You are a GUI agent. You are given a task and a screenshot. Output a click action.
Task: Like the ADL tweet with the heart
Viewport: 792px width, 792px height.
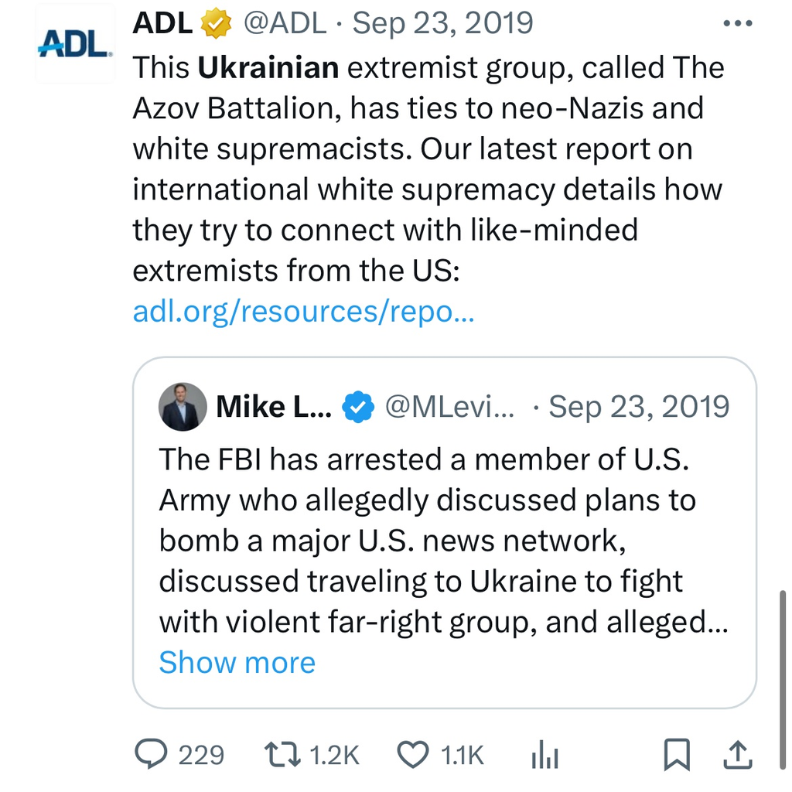coord(413,754)
